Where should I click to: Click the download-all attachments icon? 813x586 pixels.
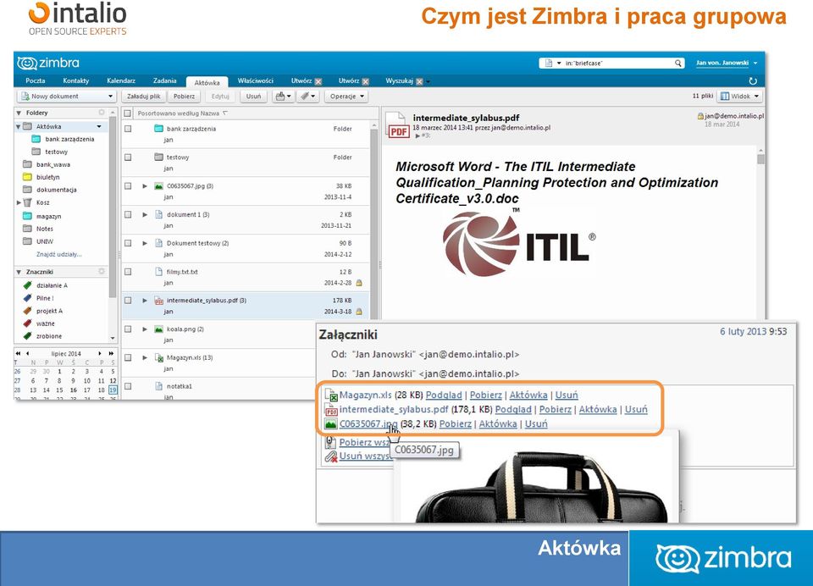click(331, 442)
